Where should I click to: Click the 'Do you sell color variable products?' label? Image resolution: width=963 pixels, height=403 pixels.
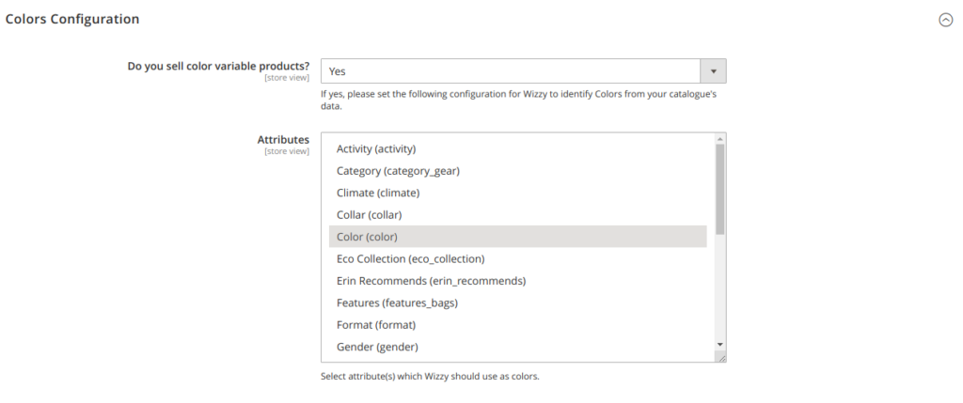tap(218, 67)
